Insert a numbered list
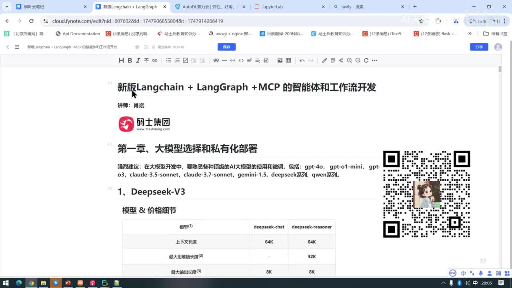Viewport: 512px width, 288px height. coord(177,60)
